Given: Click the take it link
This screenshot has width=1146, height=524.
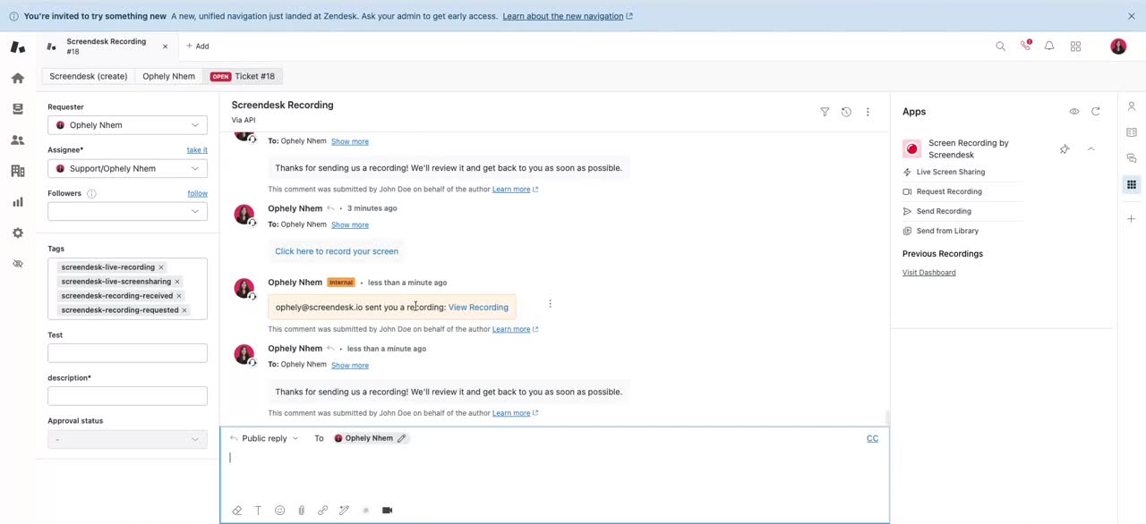Looking at the screenshot, I should 197,150.
